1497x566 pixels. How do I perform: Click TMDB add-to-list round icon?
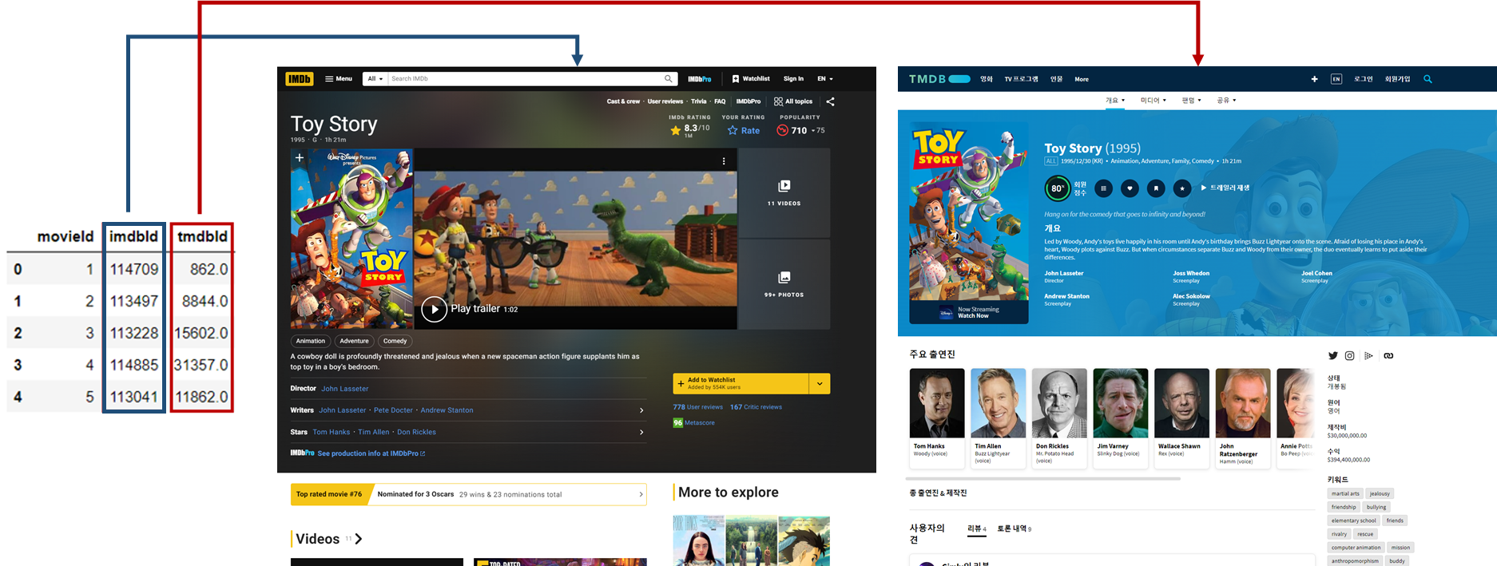coord(1103,188)
